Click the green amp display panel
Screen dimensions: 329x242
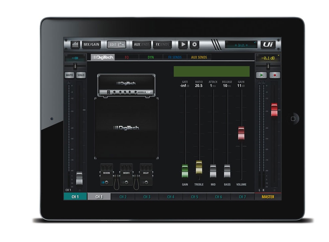(x=212, y=71)
